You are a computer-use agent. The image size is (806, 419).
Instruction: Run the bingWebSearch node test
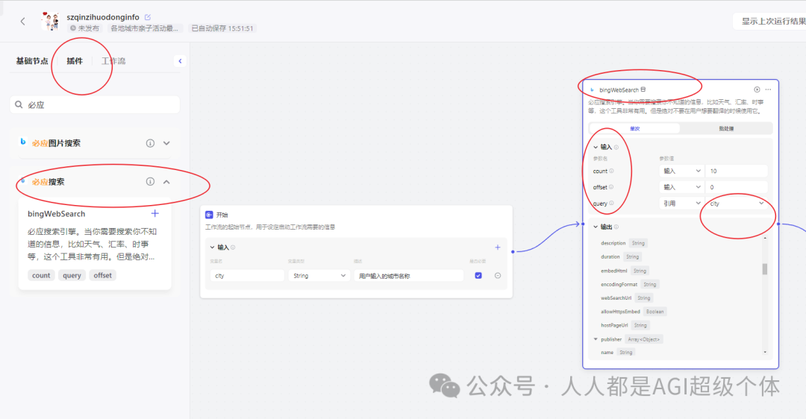click(757, 89)
